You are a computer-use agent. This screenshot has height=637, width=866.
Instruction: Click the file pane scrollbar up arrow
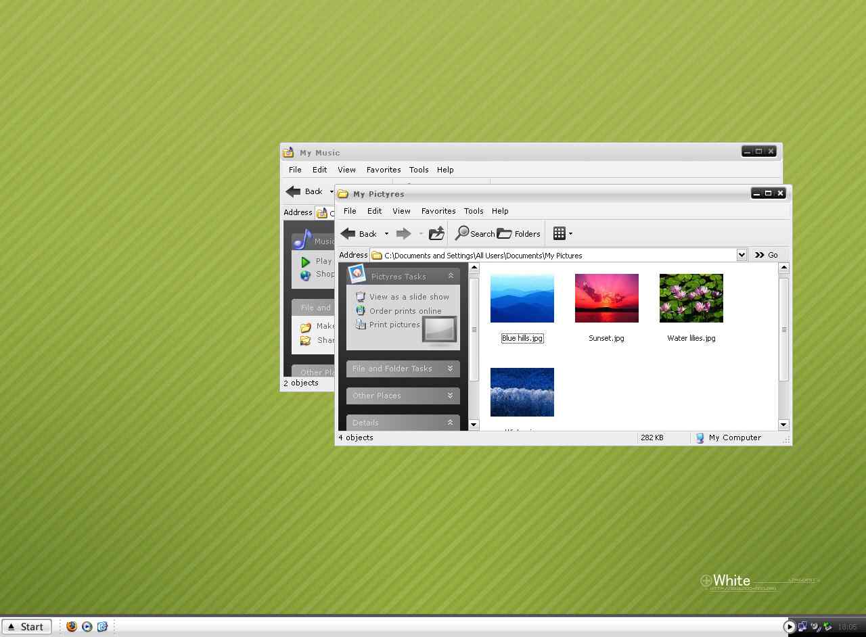(x=783, y=268)
